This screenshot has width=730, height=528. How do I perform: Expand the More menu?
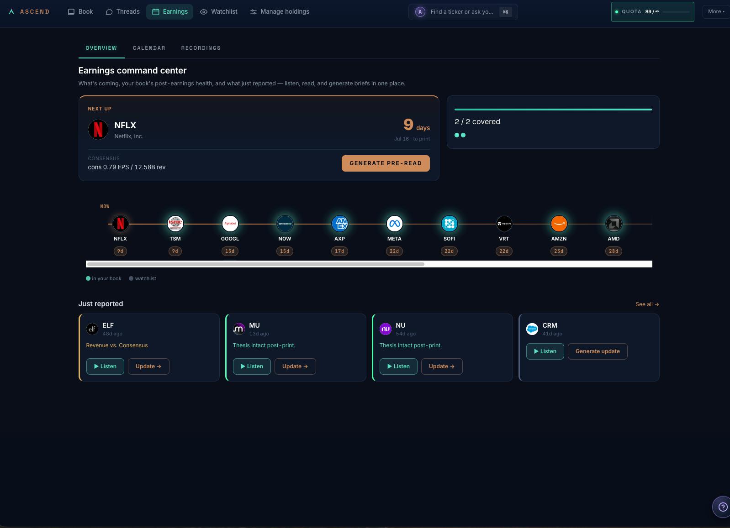(716, 12)
